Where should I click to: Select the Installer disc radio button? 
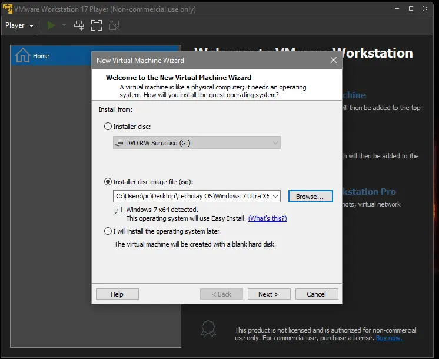[108, 127]
